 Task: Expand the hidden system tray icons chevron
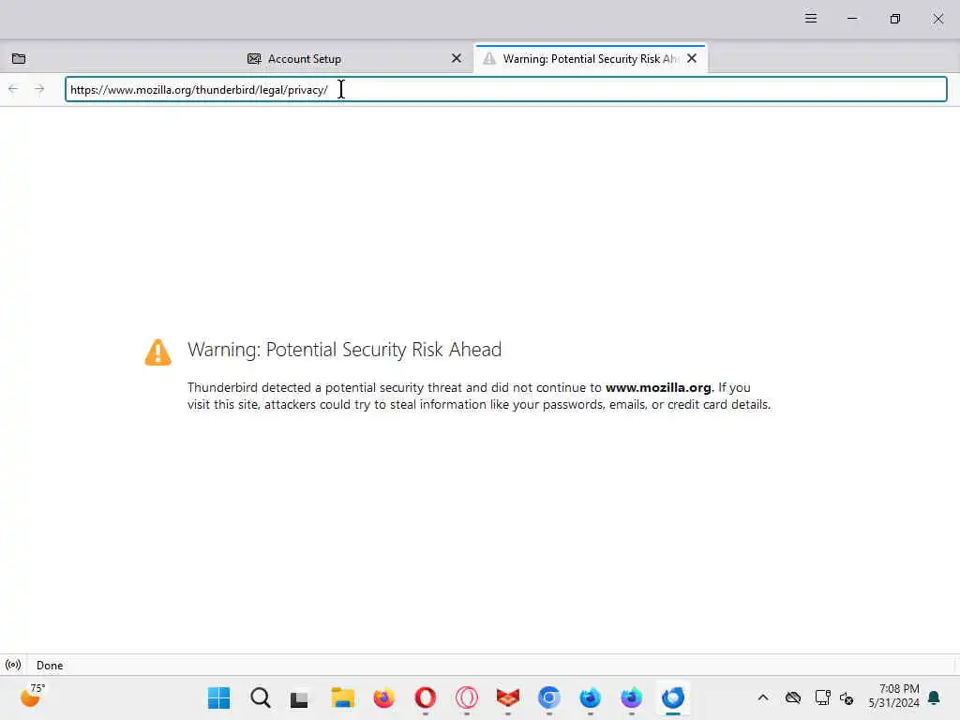click(763, 697)
